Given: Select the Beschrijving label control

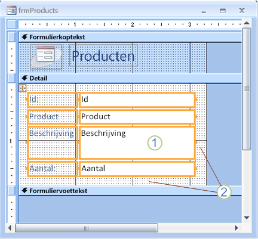Looking at the screenshot, I should (x=52, y=142).
